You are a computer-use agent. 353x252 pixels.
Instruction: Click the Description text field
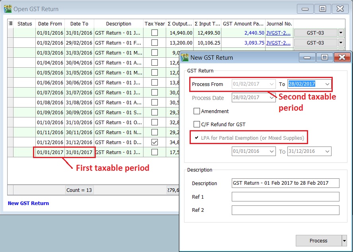(x=285, y=183)
